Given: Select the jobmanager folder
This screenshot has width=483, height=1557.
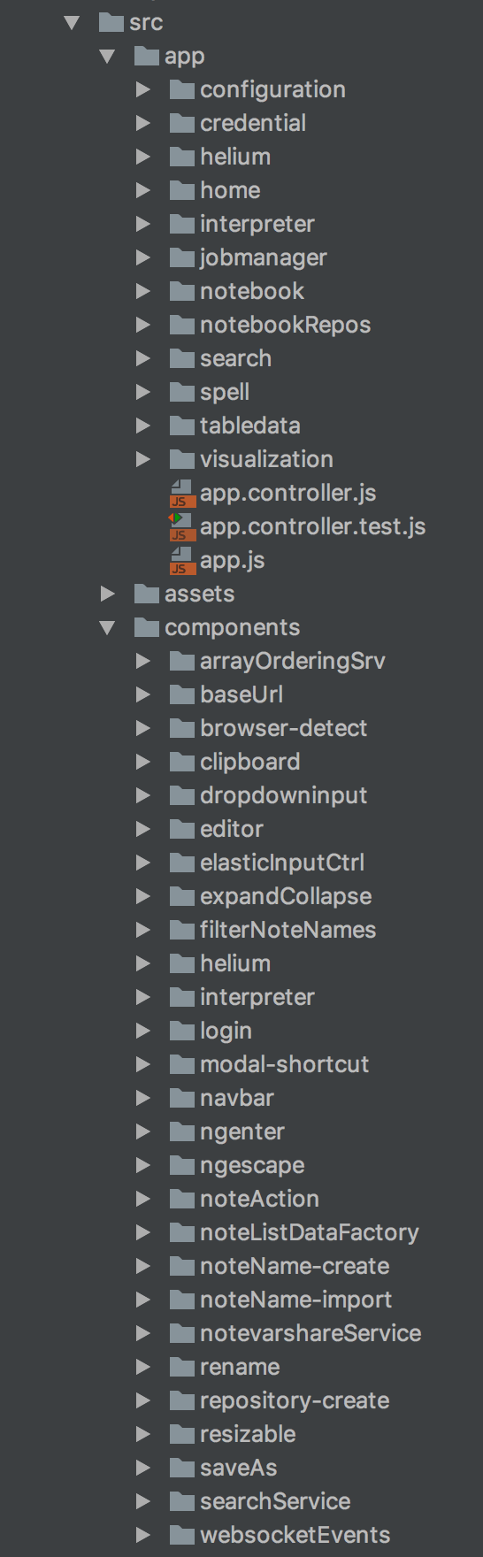Looking at the screenshot, I should point(263,257).
